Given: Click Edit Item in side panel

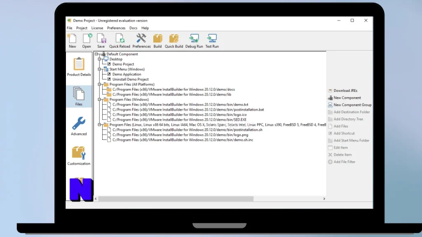Looking at the screenshot, I should (338, 148).
